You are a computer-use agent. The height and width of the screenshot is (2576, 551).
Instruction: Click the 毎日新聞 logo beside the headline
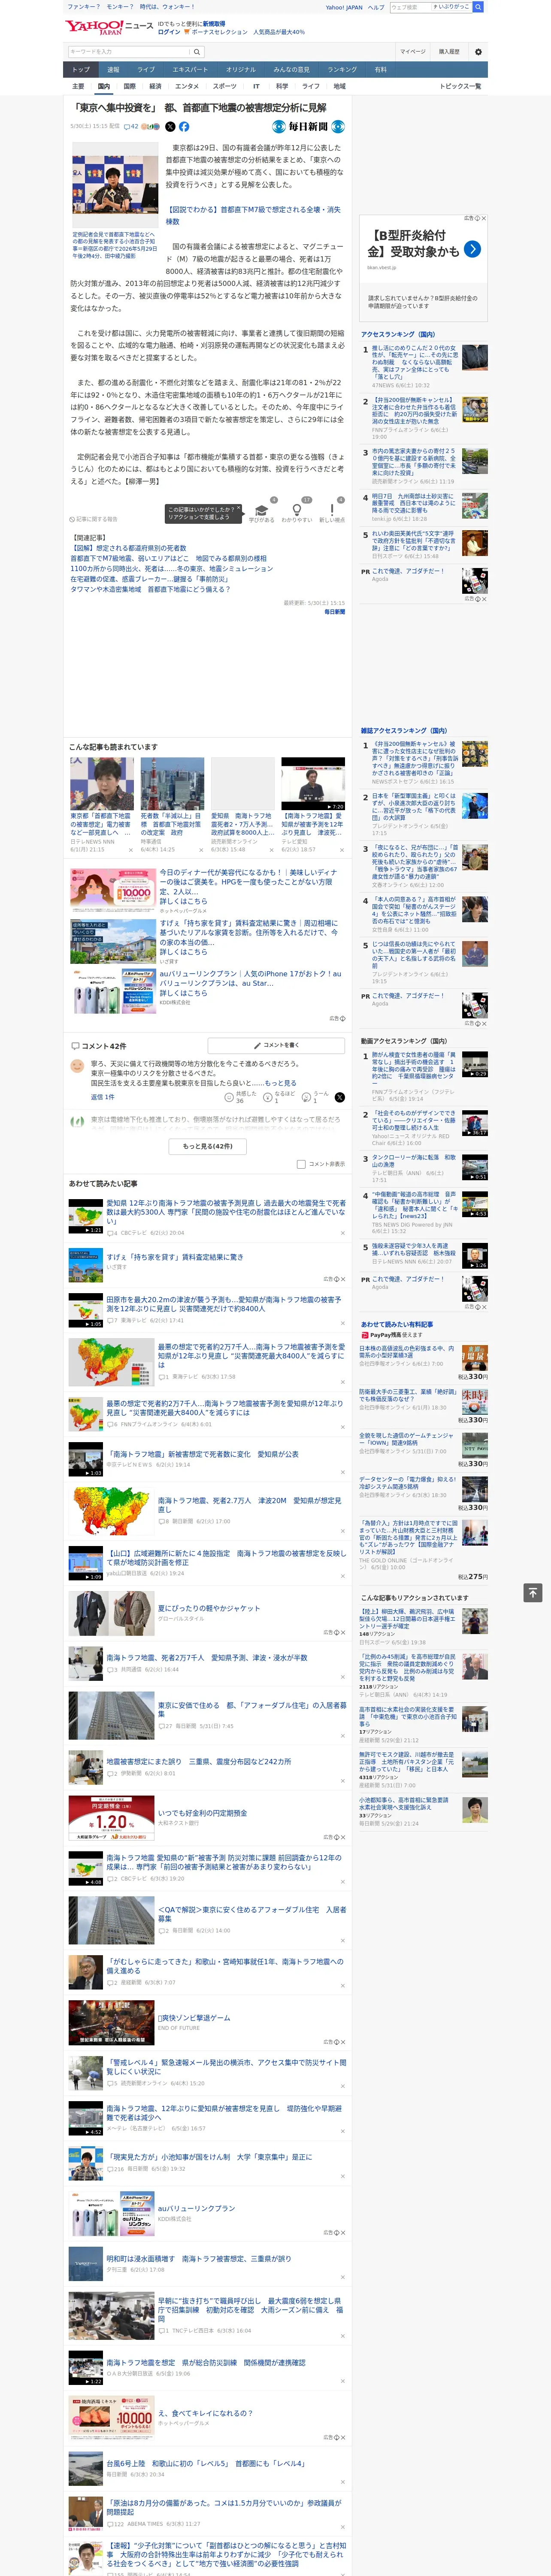pyautogui.click(x=309, y=127)
